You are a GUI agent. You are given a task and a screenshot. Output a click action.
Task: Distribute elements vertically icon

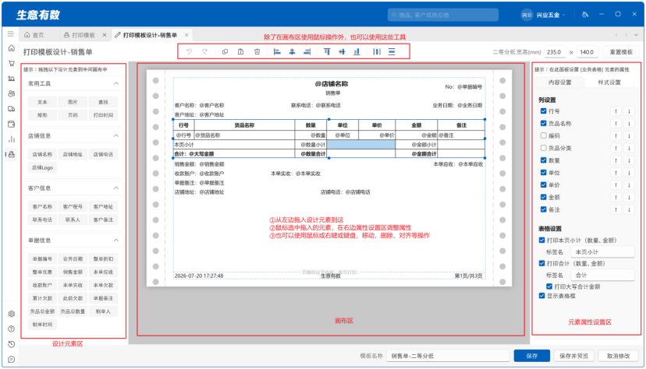pyautogui.click(x=392, y=52)
